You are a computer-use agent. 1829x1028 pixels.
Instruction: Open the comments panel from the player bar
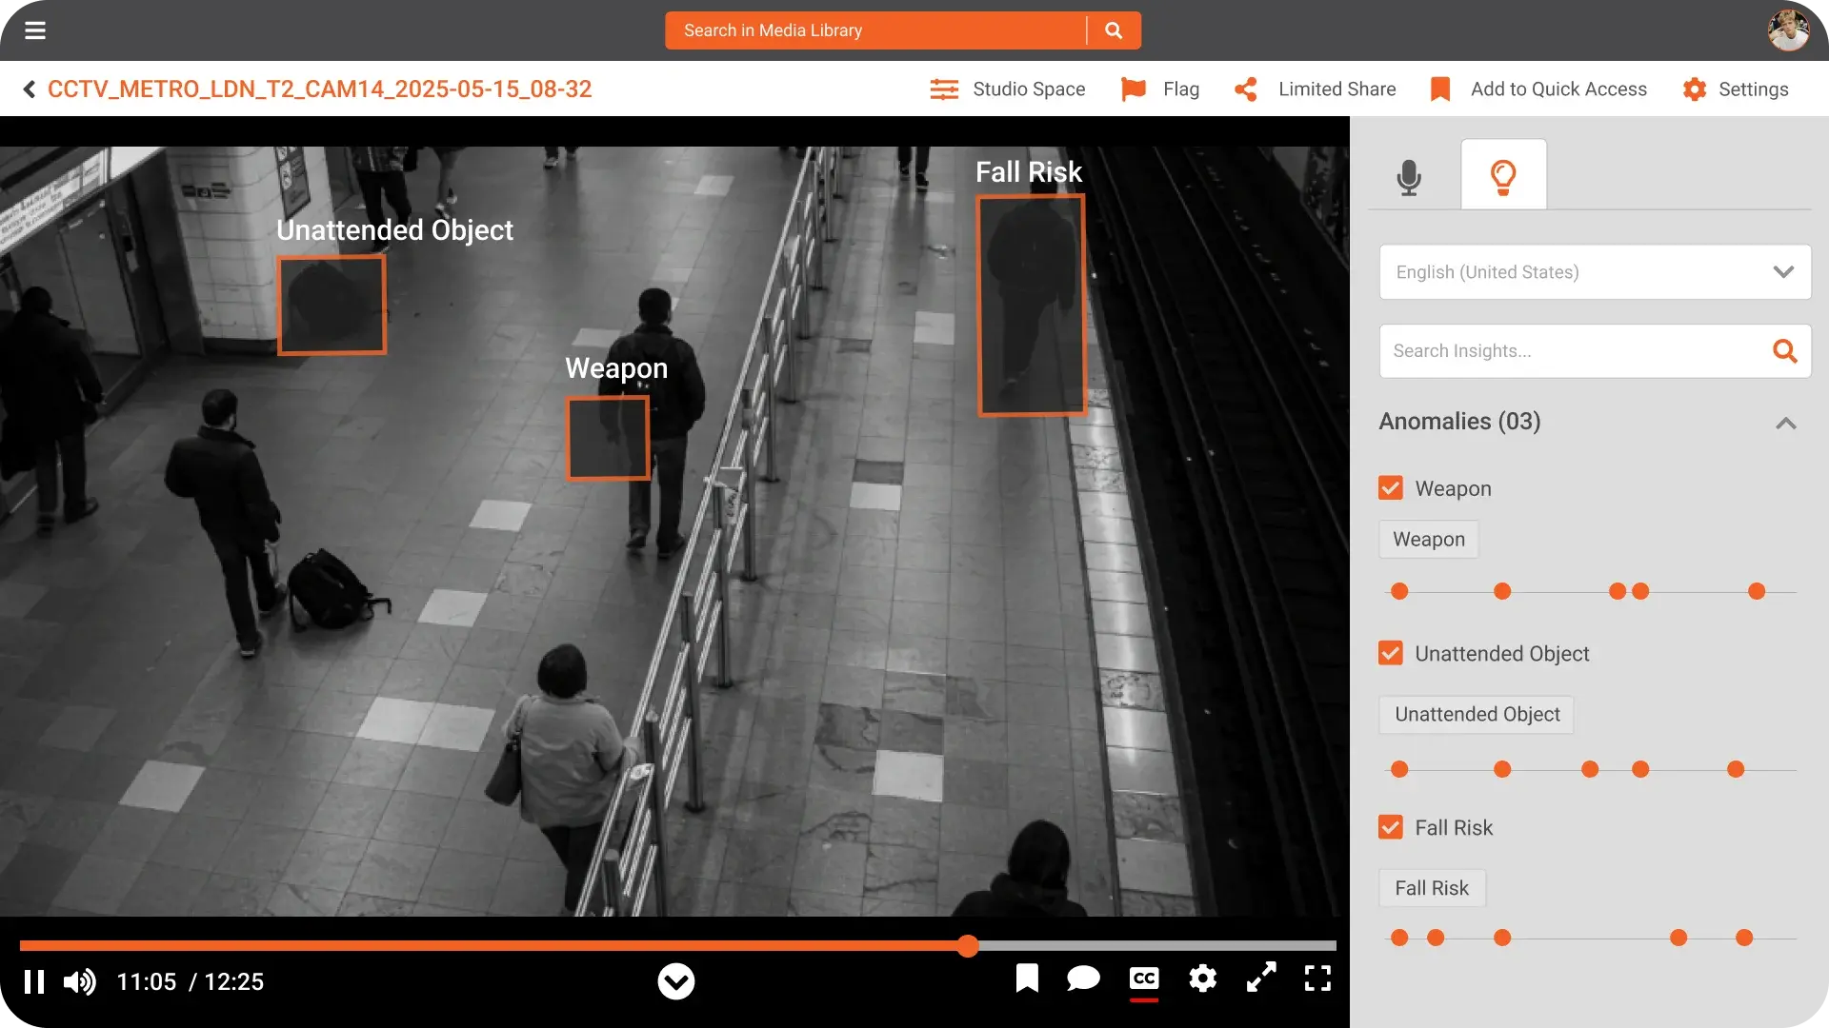pos(1083,979)
